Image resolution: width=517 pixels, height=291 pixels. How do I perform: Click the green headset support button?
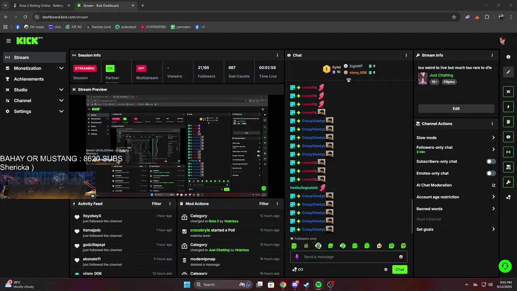(505, 266)
